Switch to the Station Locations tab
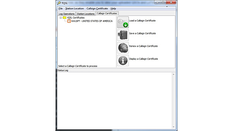This screenshot has height=131, width=233. [x=86, y=14]
